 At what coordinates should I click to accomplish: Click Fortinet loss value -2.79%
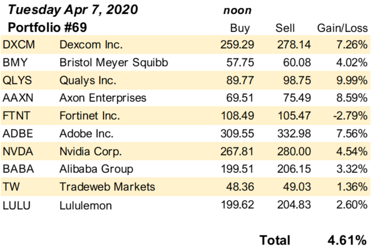[350, 116]
